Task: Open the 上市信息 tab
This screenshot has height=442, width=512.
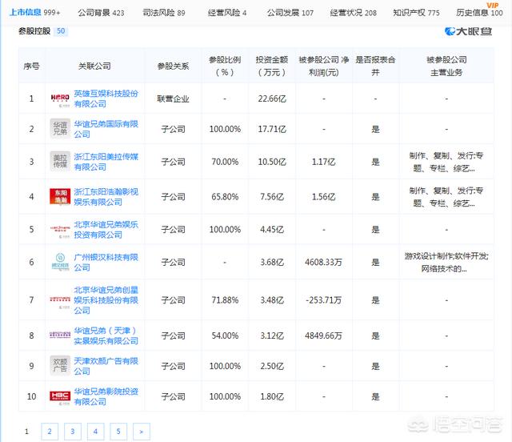Action: [34, 13]
